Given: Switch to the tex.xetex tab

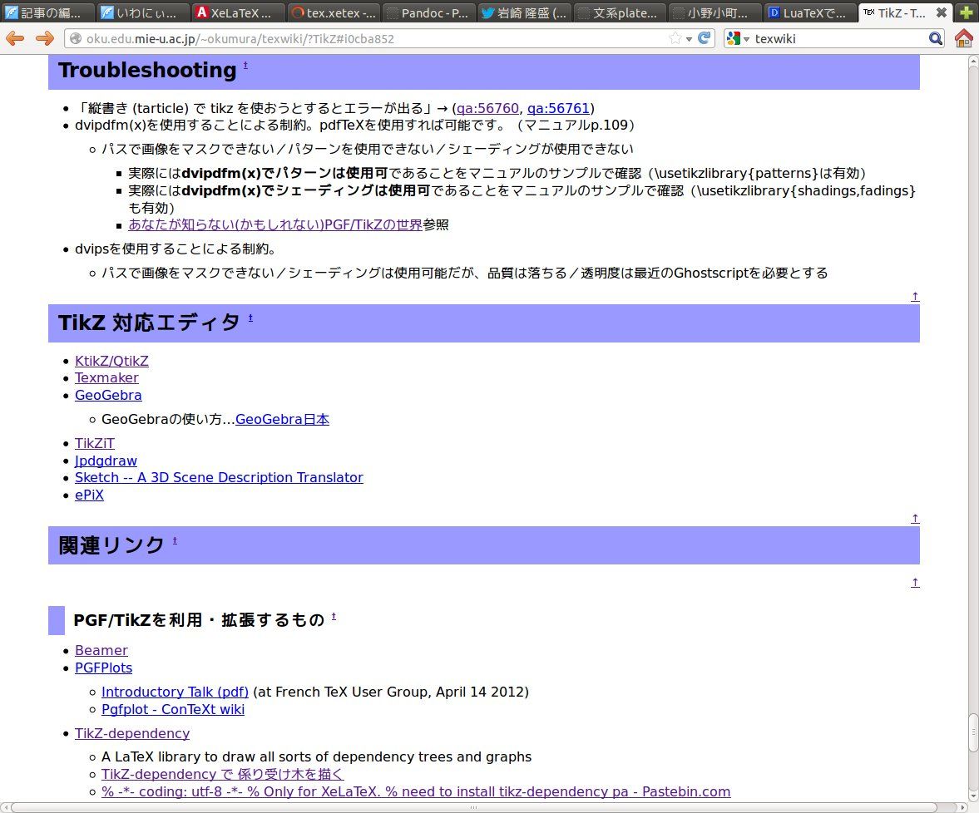Looking at the screenshot, I should click(334, 12).
